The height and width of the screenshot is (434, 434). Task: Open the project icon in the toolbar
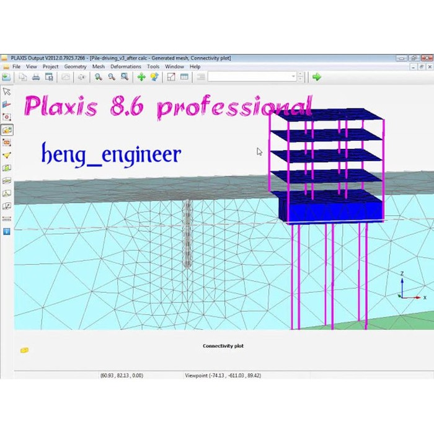coord(6,77)
